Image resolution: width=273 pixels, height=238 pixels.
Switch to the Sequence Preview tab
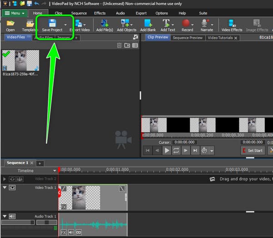click(187, 38)
